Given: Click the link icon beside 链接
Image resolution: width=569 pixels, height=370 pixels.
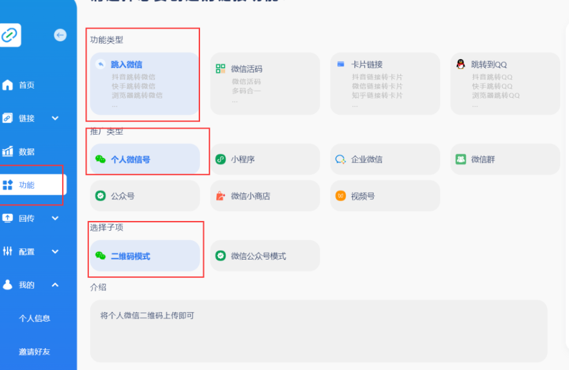Looking at the screenshot, I should coord(7,119).
